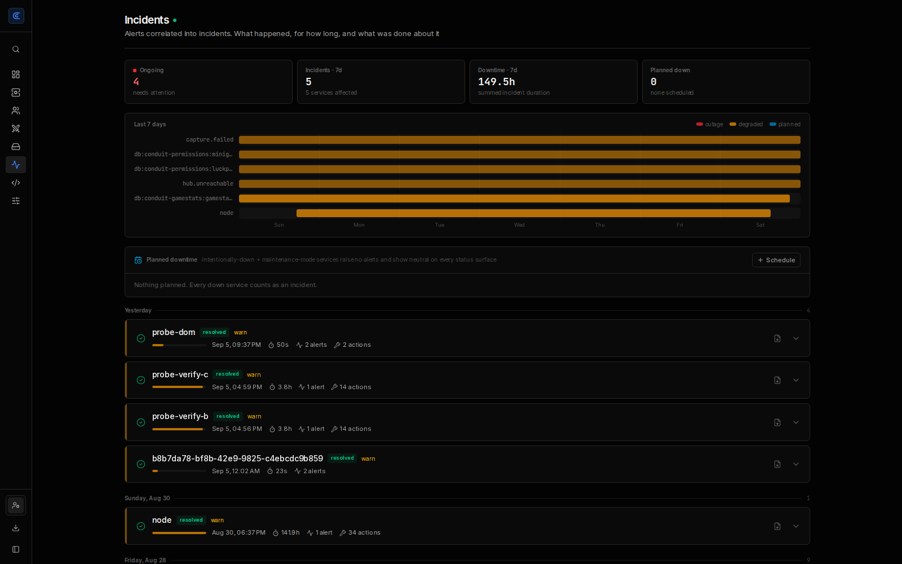The image size is (902, 564).
Task: Expand the probe-verify-b incident row
Action: [x=796, y=422]
